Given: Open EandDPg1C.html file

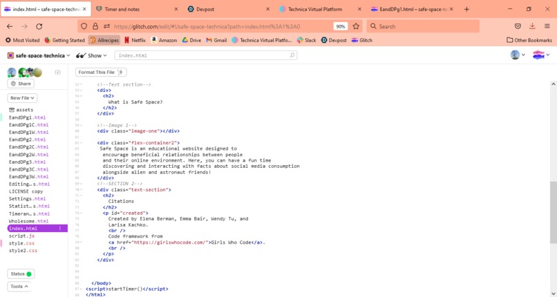Looking at the screenshot, I should pyautogui.click(x=29, y=125).
